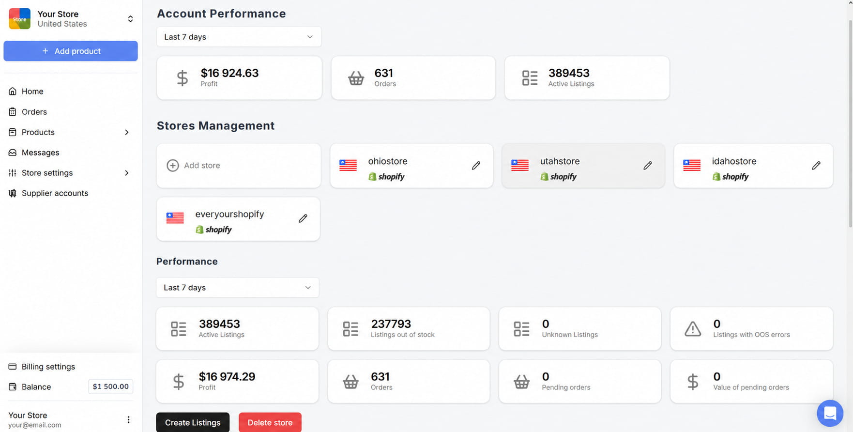
Task: Click the your@email.com address
Action: coord(35,425)
